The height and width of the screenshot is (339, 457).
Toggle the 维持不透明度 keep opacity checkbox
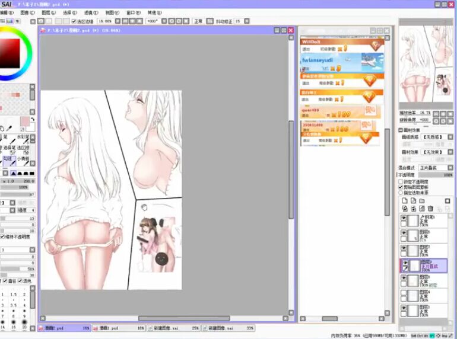click(x=2, y=237)
